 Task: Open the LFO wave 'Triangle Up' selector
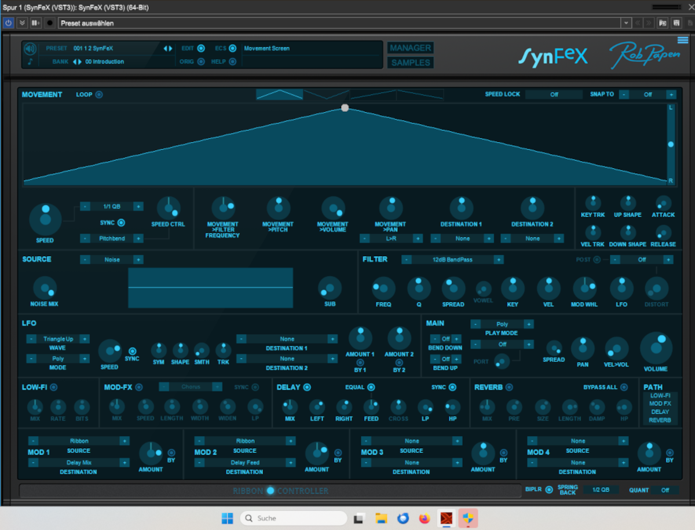click(58, 339)
